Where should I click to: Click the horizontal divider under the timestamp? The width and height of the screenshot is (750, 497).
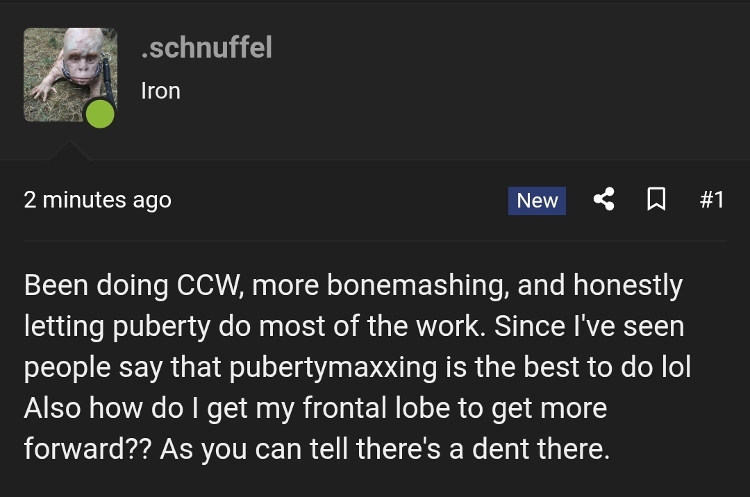pos(375,241)
